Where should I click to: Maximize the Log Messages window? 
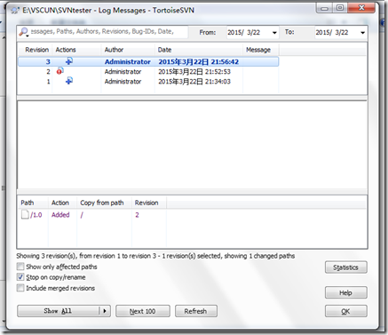pos(340,8)
